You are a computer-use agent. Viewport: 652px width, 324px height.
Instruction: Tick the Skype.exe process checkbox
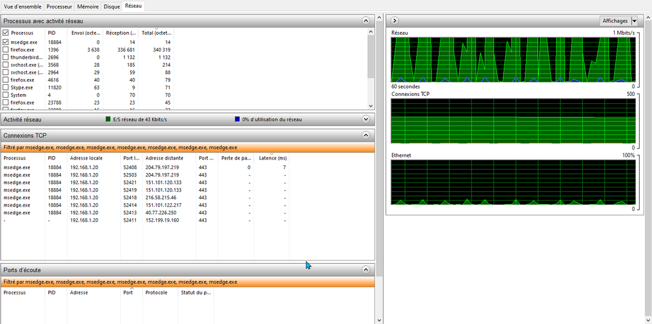[6, 87]
